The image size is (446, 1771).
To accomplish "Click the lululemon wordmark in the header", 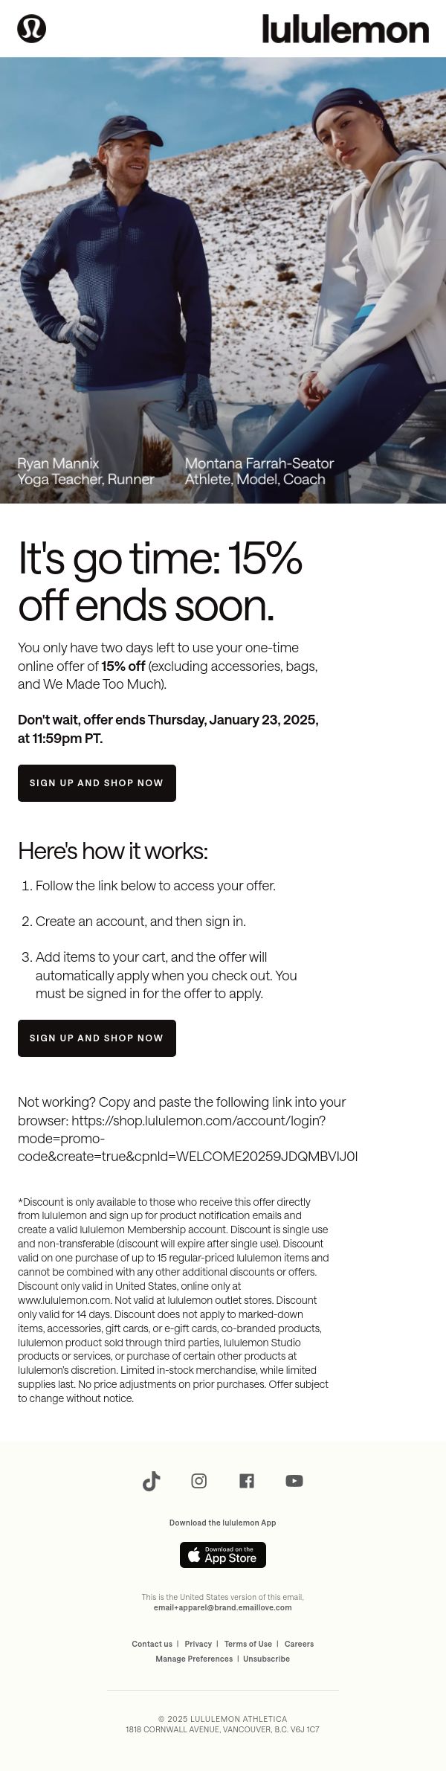I will coord(346,29).
